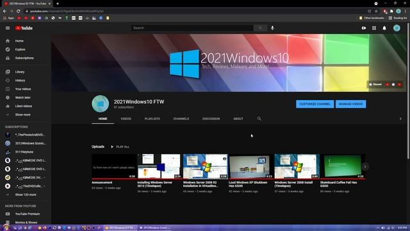Switch to the Playlists tab
This screenshot has width=410, height=231.
(152, 119)
